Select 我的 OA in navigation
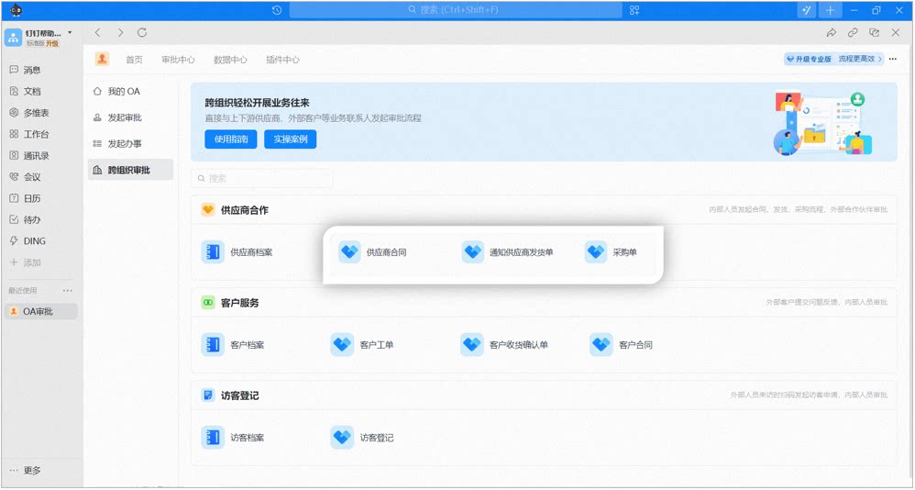The image size is (915, 490). (x=131, y=92)
